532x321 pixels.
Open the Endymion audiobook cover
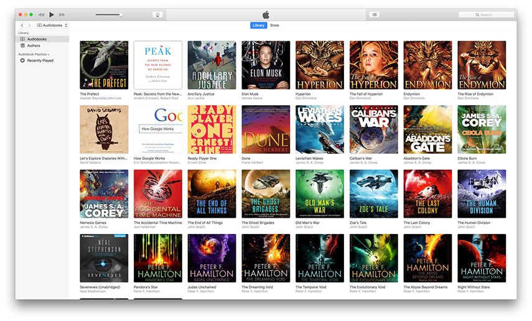click(x=428, y=65)
